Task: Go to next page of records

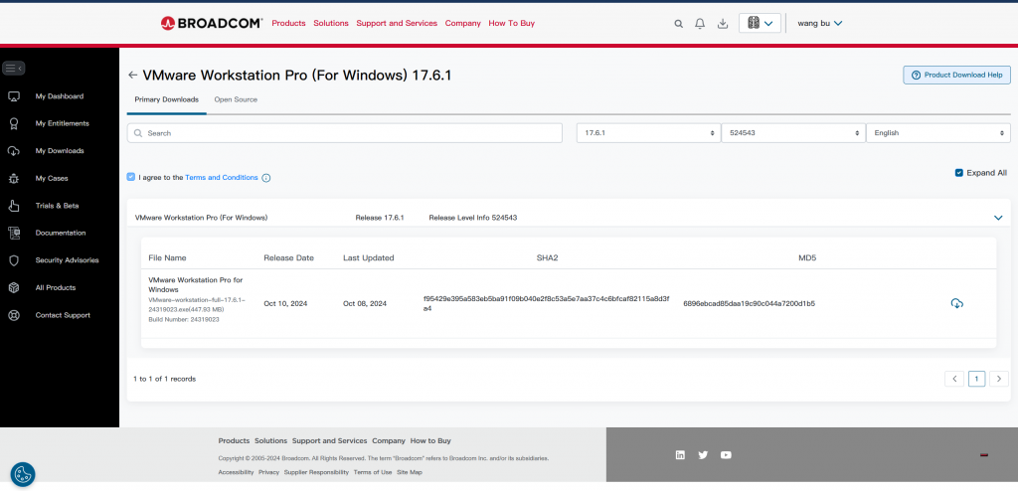Action: [x=999, y=379]
